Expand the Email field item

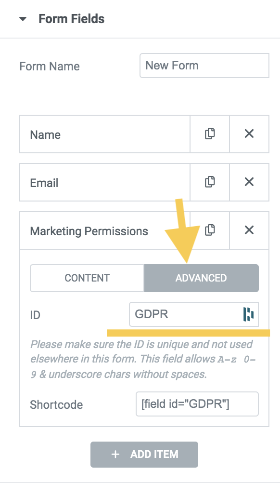click(x=105, y=182)
